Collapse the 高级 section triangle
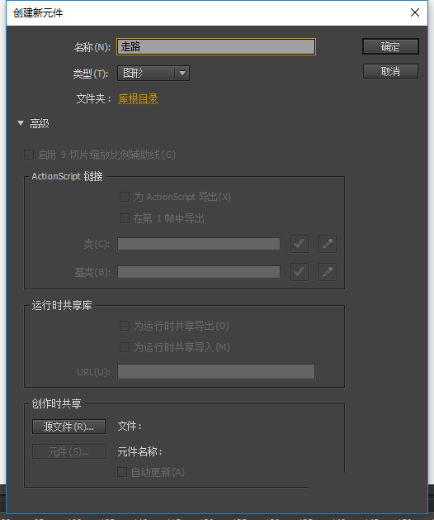Image resolution: width=434 pixels, height=520 pixels. pyautogui.click(x=21, y=123)
